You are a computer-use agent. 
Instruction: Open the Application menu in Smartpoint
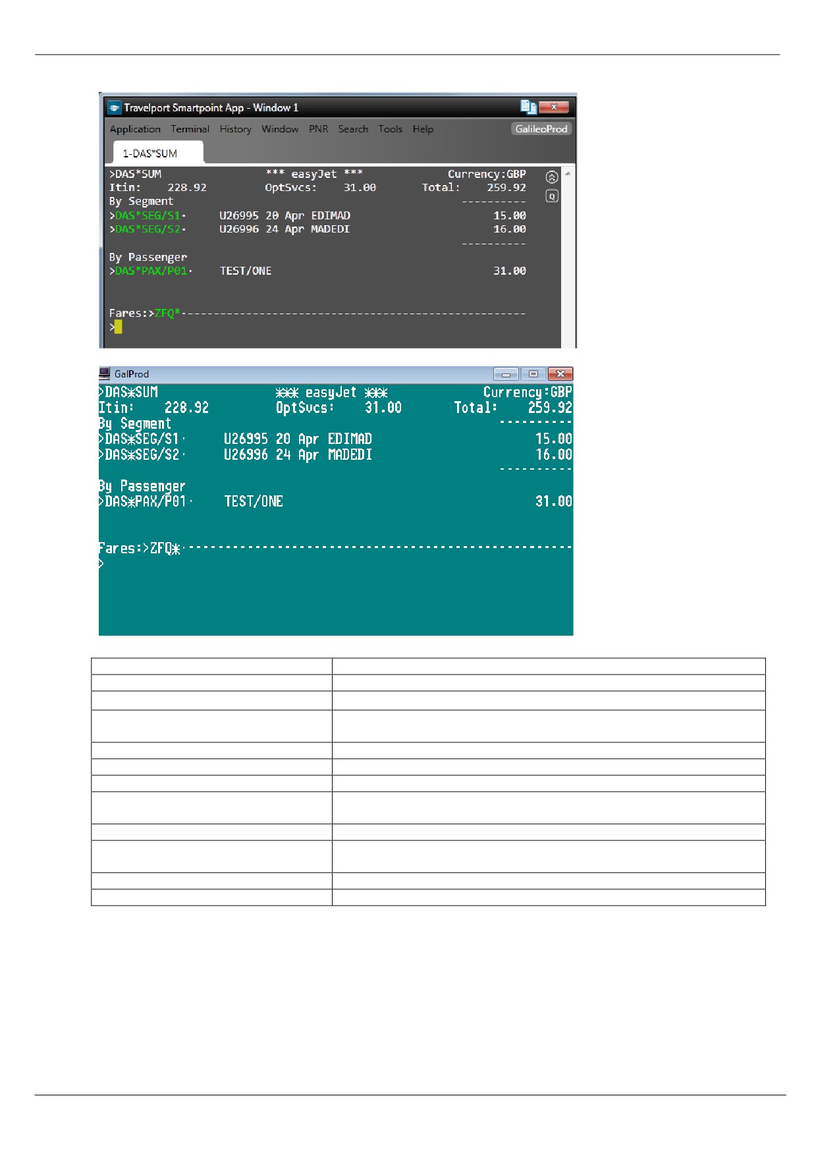click(x=135, y=129)
